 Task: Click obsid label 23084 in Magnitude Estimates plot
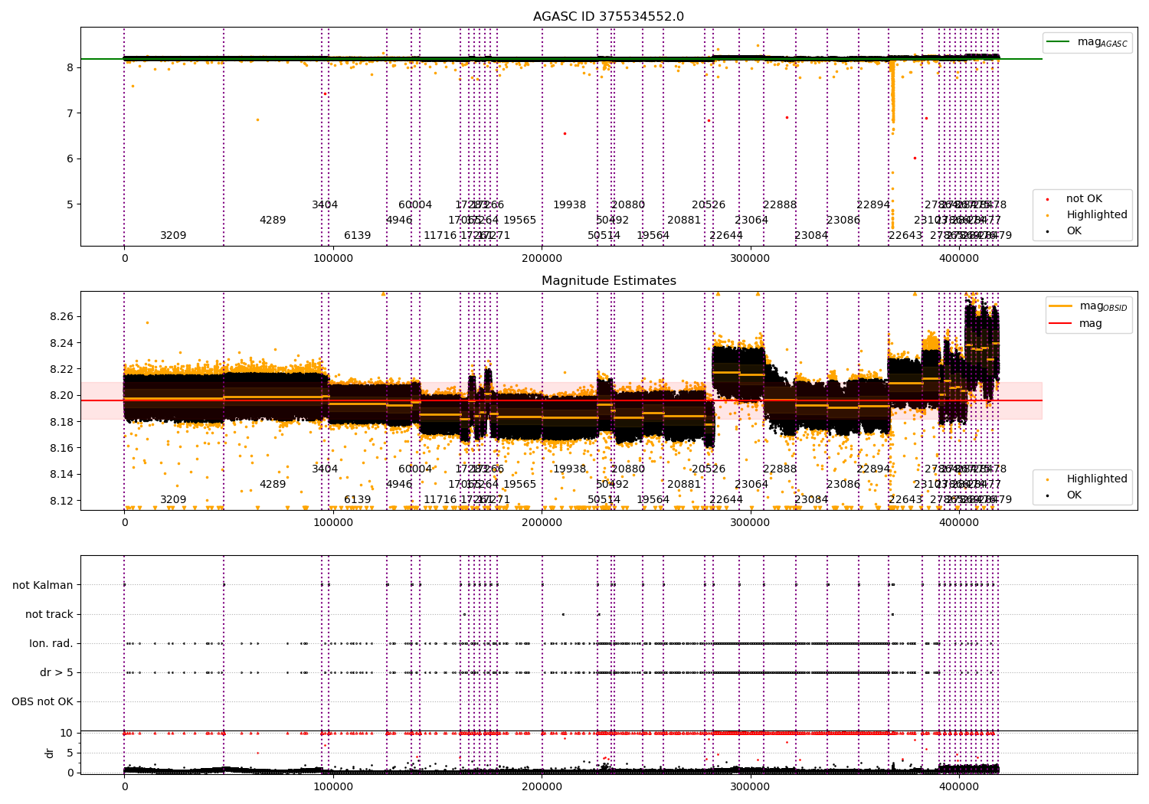point(811,499)
